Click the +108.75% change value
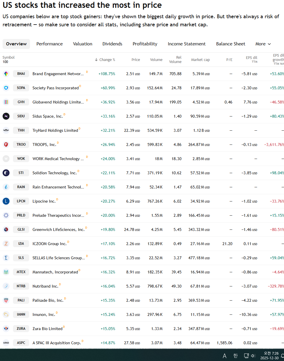Screen dimensions: 284x361 tap(107, 74)
